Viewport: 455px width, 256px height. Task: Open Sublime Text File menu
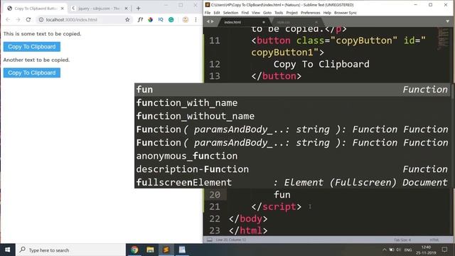(208, 13)
